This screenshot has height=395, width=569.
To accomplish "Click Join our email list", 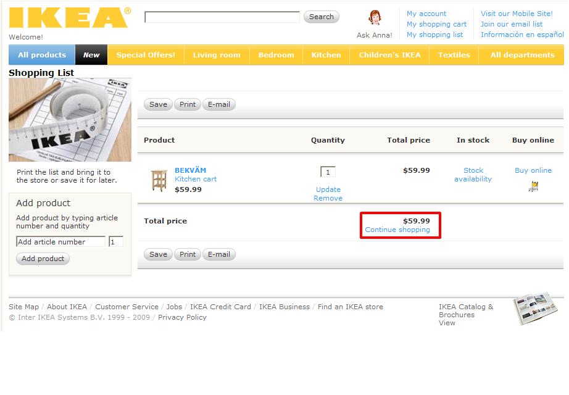I will pos(512,24).
